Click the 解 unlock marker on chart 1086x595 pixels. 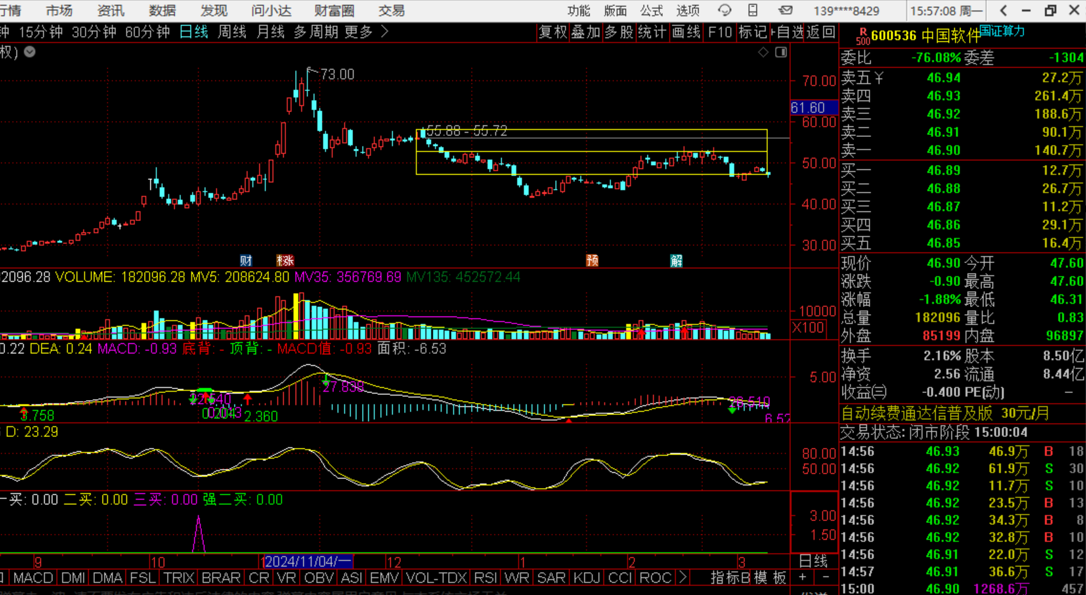pos(676,260)
